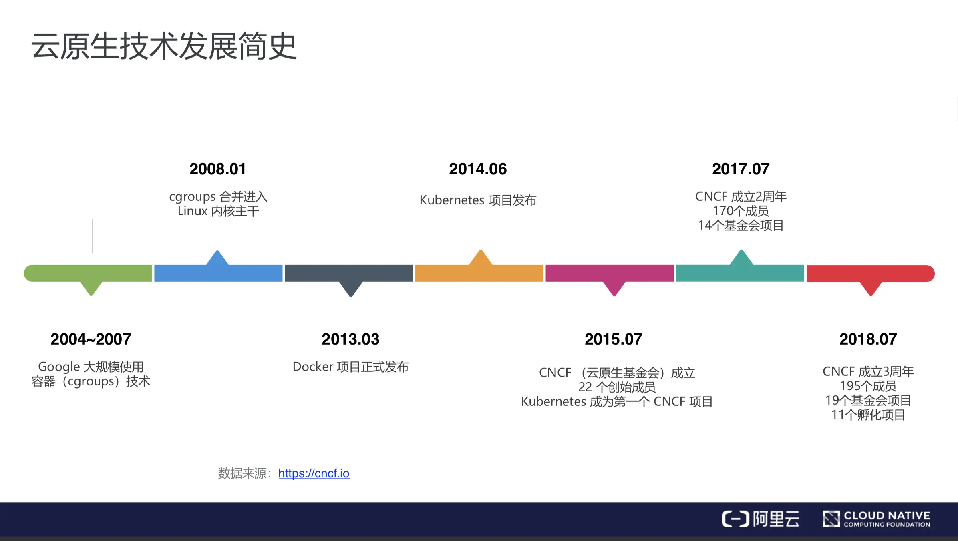
Task: Select the 2013.03 date heading
Action: [x=350, y=339]
